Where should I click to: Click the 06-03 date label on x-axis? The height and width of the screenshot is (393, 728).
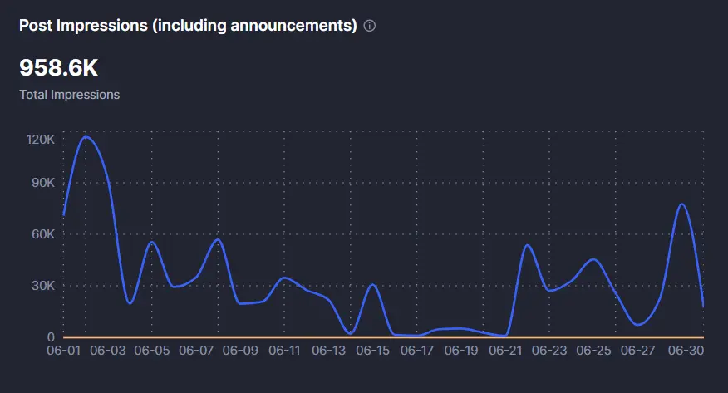point(108,351)
